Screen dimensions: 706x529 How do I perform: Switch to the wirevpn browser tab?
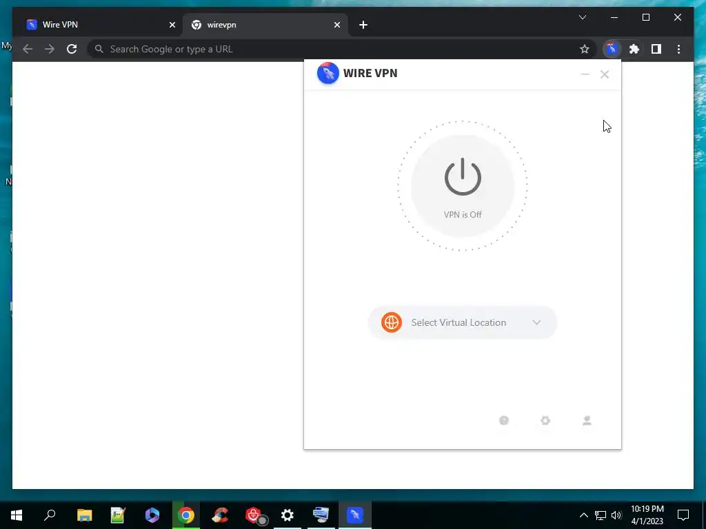tap(265, 25)
